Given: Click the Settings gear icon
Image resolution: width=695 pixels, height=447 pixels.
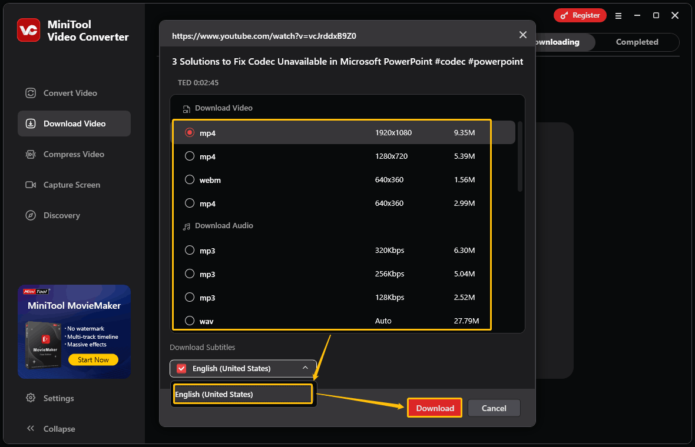Looking at the screenshot, I should (x=31, y=398).
